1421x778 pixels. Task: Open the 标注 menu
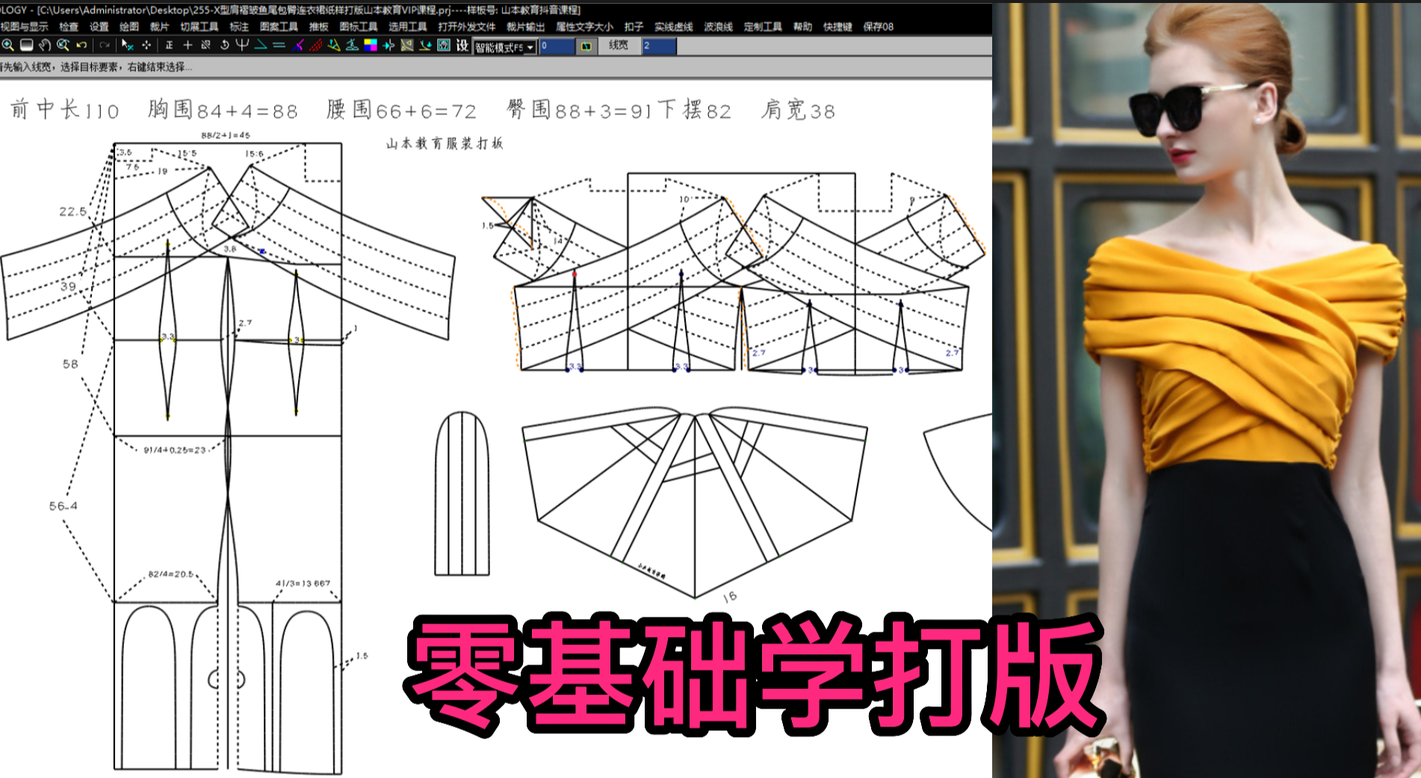pyautogui.click(x=239, y=26)
